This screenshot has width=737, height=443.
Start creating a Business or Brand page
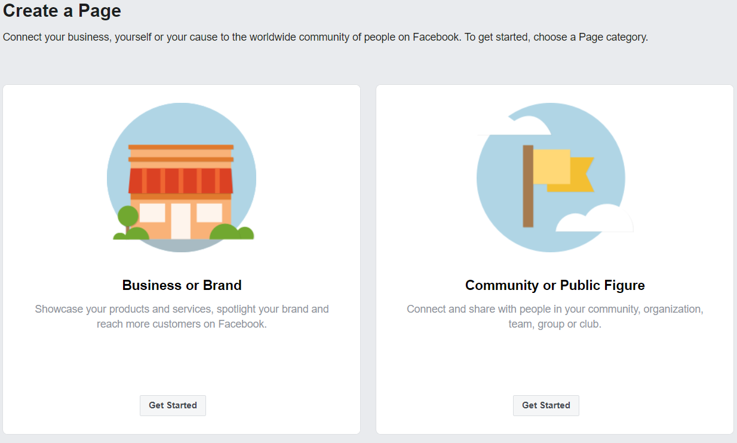point(173,405)
